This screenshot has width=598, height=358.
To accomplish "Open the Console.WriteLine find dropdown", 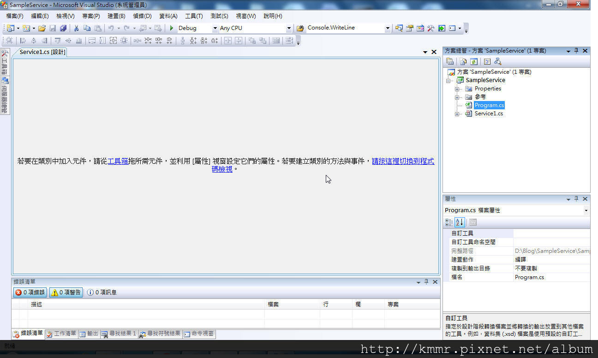I will coord(388,28).
